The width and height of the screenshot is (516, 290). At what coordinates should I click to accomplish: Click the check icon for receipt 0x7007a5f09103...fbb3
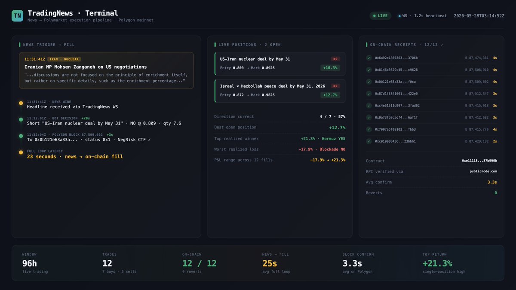point(369,129)
